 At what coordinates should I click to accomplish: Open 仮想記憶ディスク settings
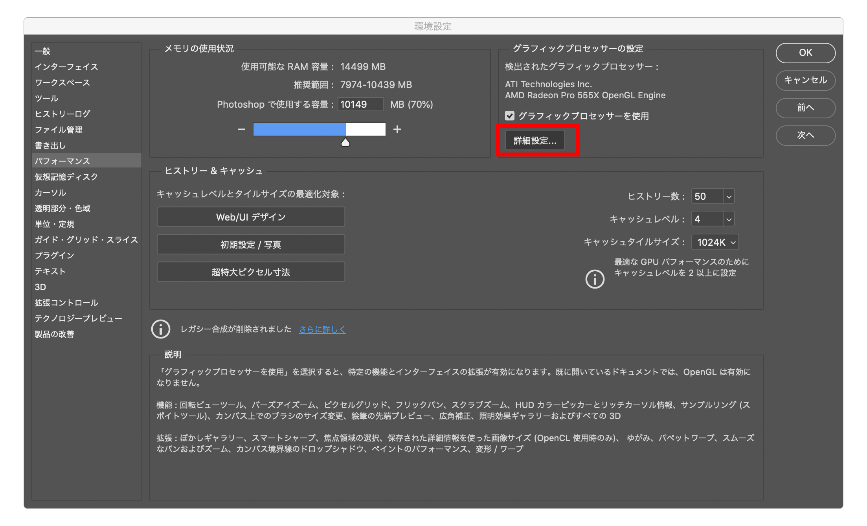87,177
